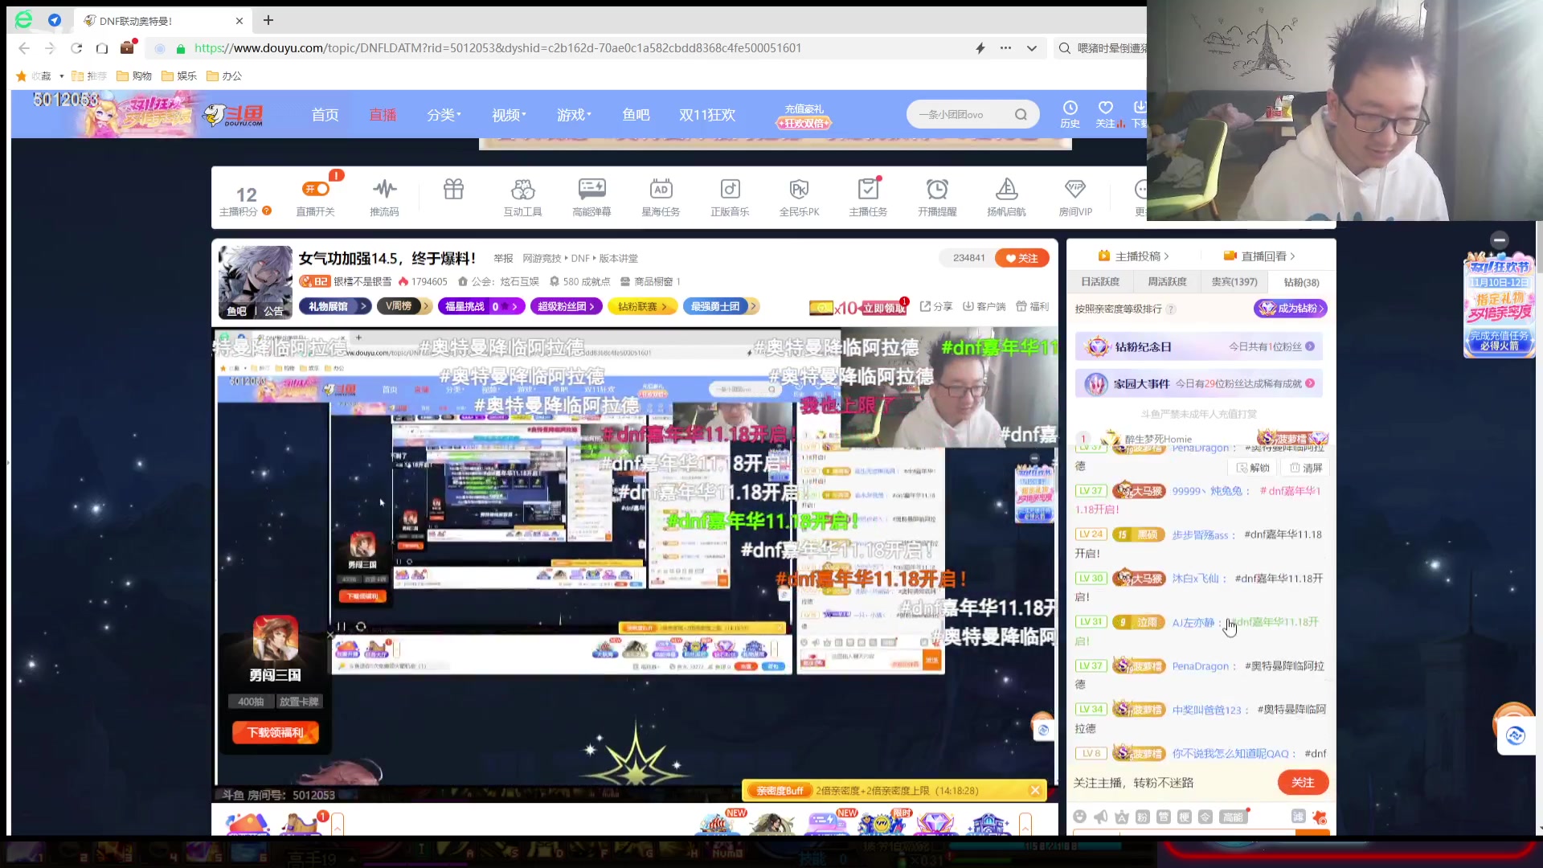Click the orange 关注 follow button beside viewer count
This screenshot has height=868, width=1543.
coord(1022,258)
